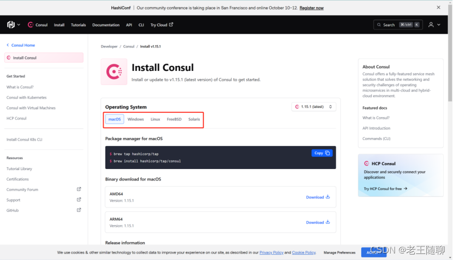
Task: Open the Cookie Policy link
Action: (x=303, y=252)
